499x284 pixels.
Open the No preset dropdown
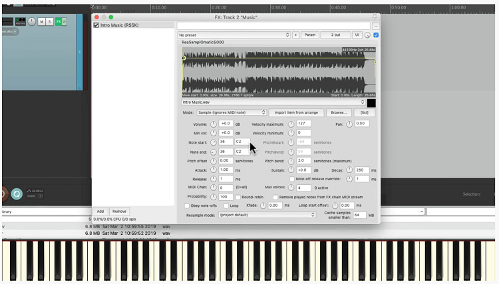(x=234, y=35)
